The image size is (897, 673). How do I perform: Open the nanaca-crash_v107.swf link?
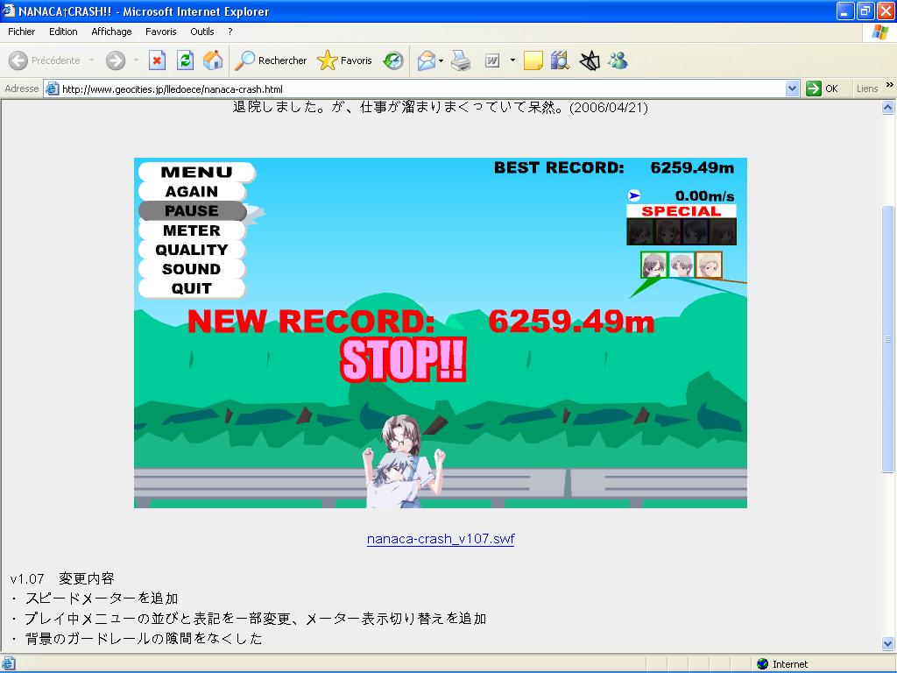click(441, 539)
